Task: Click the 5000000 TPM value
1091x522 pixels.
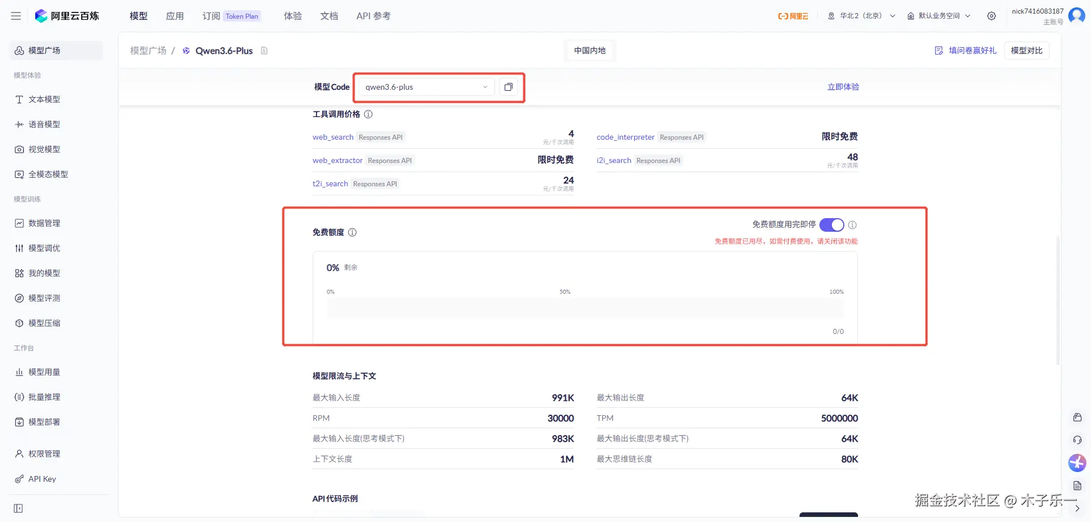Action: click(x=839, y=418)
